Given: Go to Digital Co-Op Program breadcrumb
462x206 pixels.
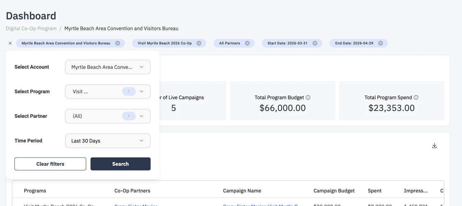Looking at the screenshot, I should (31, 29).
